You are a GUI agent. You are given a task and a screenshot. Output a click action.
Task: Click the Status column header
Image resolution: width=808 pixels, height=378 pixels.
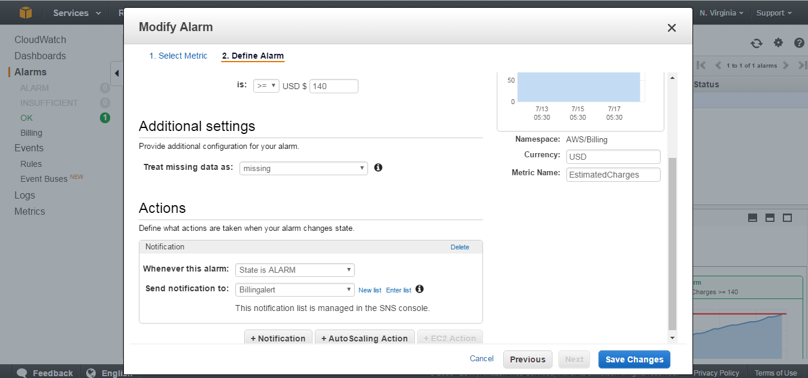point(706,84)
